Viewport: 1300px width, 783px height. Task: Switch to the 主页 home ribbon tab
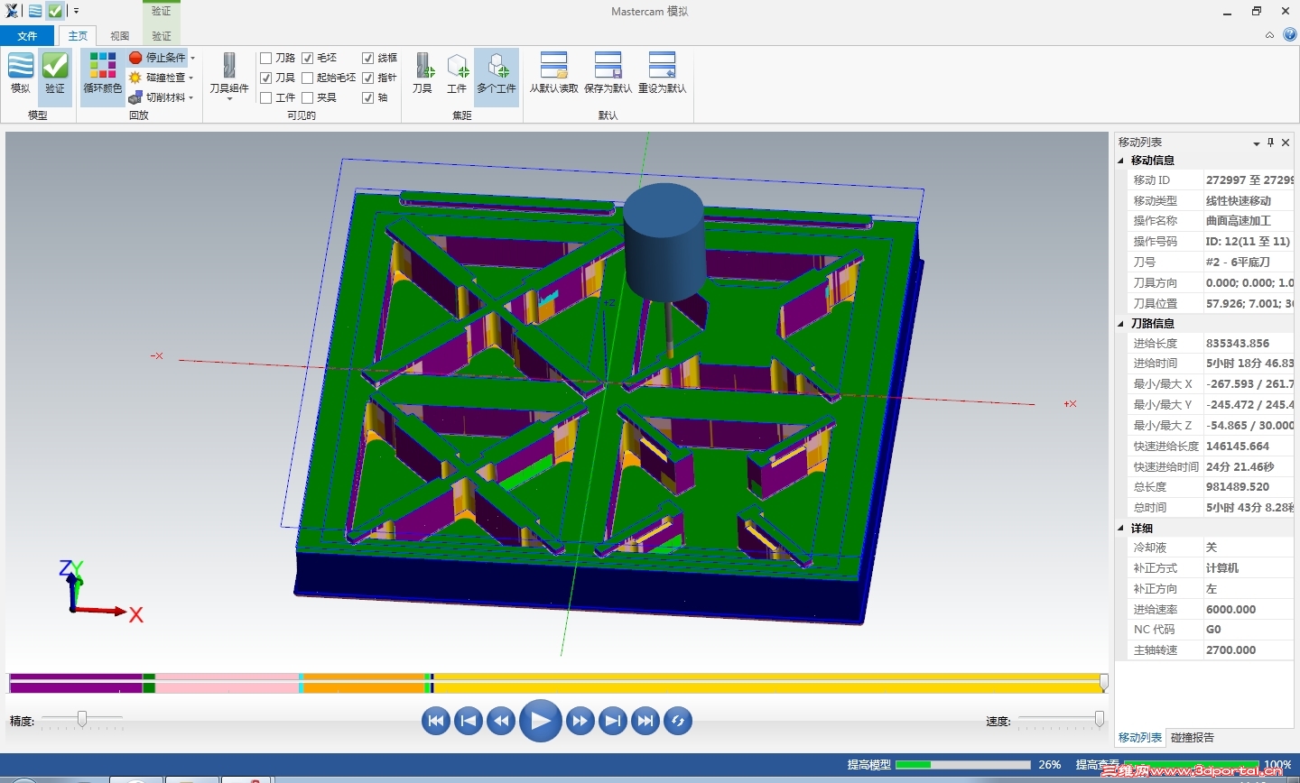pyautogui.click(x=78, y=36)
